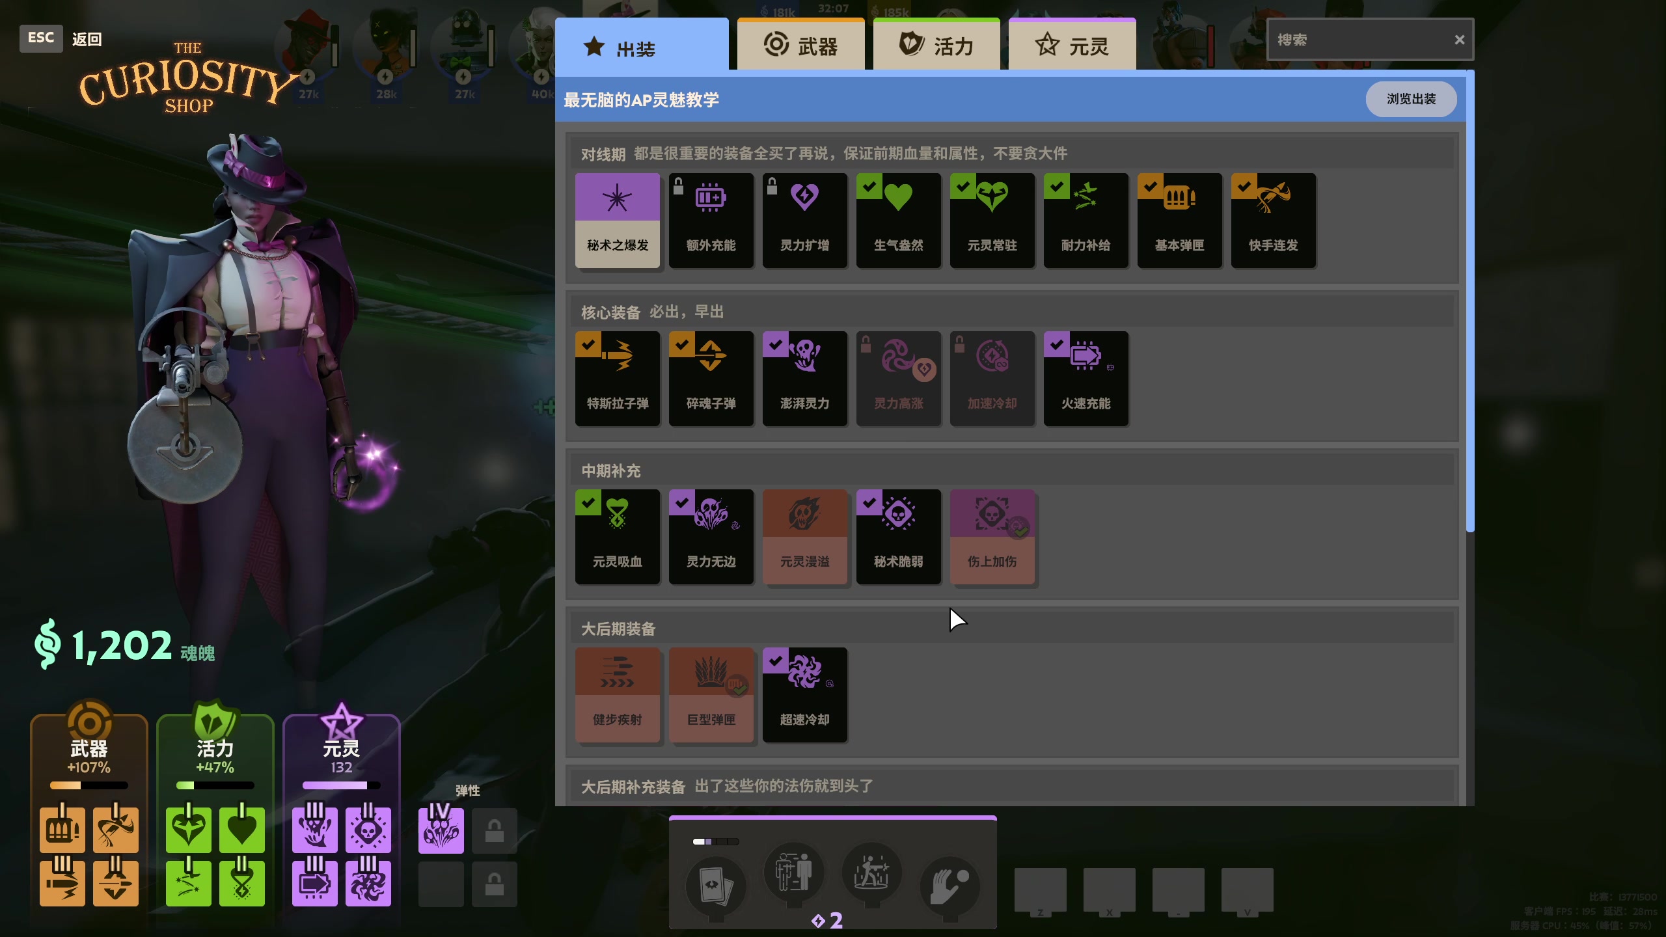Buy the 健步疾射 item

click(x=617, y=695)
